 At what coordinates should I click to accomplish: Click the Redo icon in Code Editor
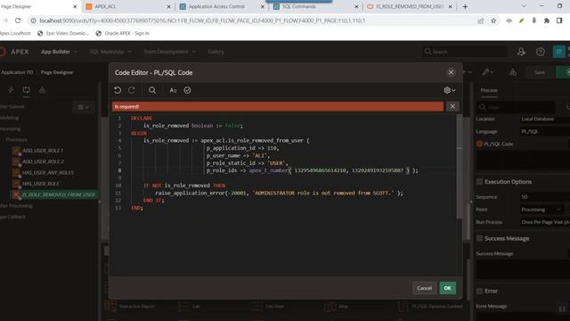(132, 90)
